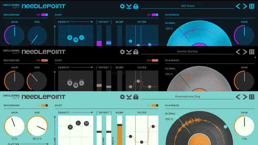Viewport: 258px width, 145px height.
Task: Go to next preset from 180 Gram
Action: (245, 6)
